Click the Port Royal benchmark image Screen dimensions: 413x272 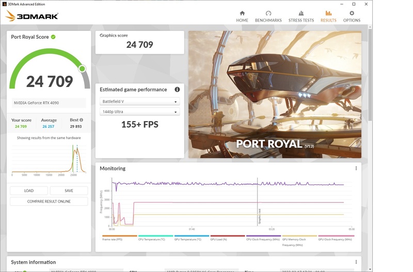point(275,94)
